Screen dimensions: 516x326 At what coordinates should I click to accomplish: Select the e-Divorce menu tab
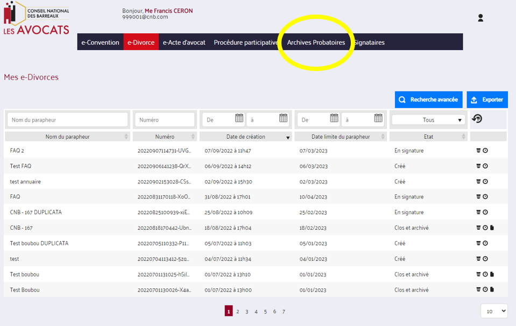(141, 42)
